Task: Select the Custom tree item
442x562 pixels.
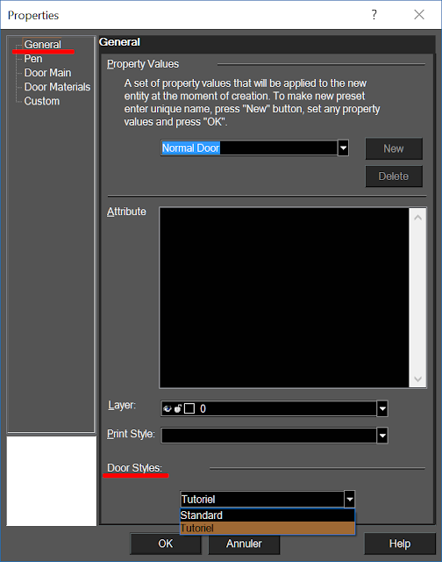Action: 42,101
